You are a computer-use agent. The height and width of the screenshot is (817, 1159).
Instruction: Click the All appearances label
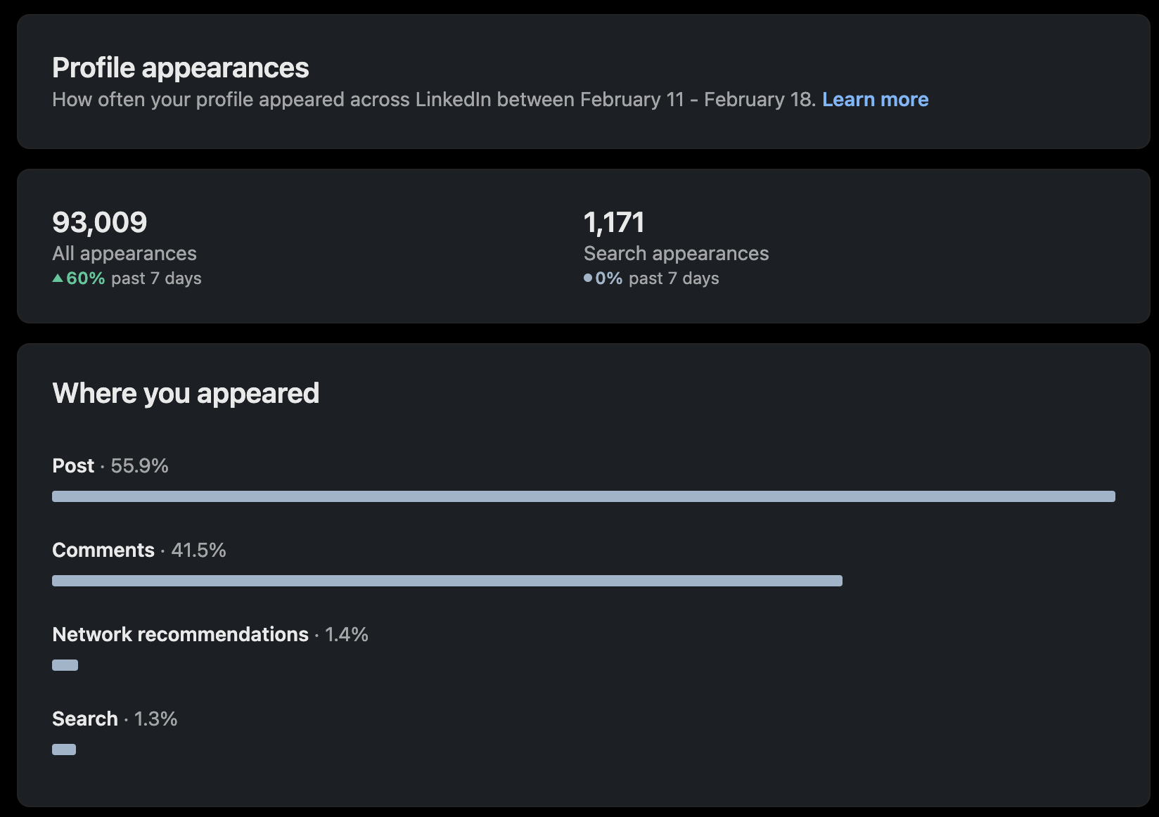point(124,253)
